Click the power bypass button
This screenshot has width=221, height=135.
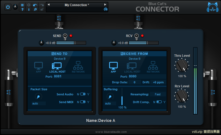click(x=8, y=7)
